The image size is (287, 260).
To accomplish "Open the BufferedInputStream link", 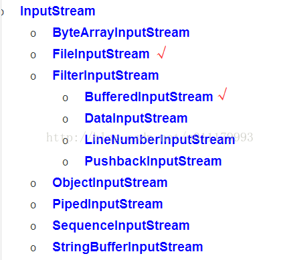I will 149,97.
